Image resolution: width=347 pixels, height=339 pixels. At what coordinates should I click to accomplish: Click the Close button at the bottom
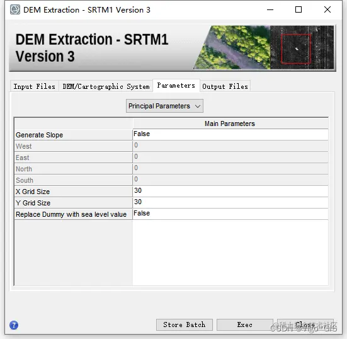point(305,325)
